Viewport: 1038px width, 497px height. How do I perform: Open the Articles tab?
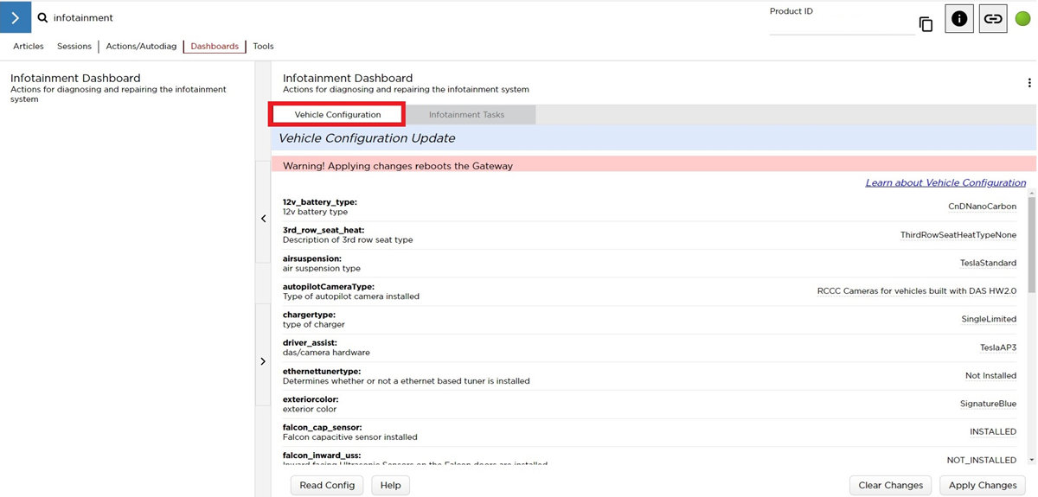click(29, 47)
